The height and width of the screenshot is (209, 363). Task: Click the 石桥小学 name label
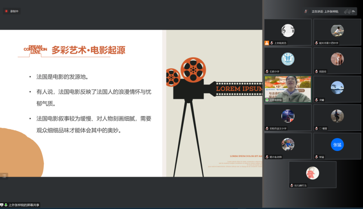[x=274, y=72]
